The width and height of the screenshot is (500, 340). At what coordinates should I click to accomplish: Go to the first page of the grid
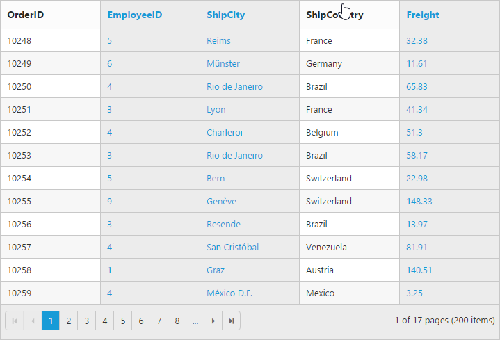(x=14, y=321)
